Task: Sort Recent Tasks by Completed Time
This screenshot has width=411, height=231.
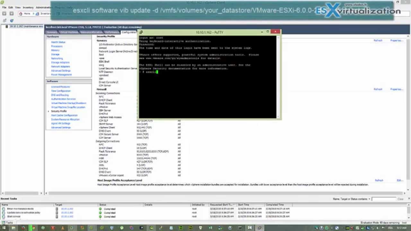Action: [x=279, y=205]
